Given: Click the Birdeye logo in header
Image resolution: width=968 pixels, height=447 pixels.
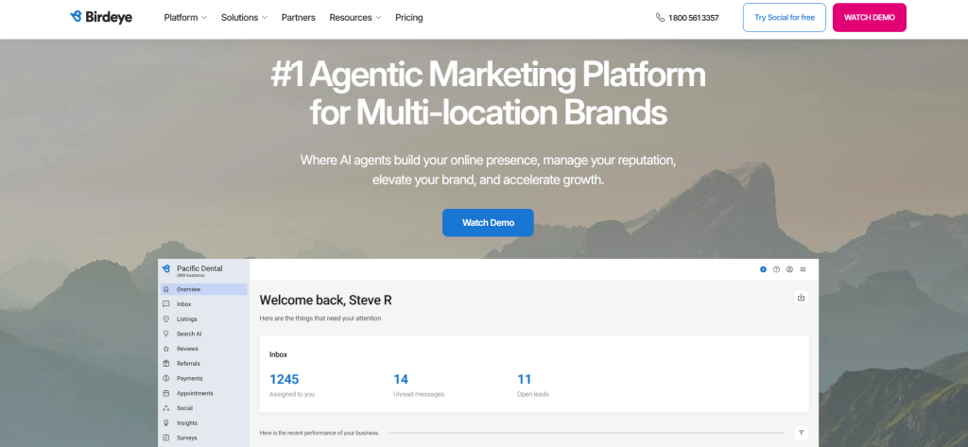Looking at the screenshot, I should pyautogui.click(x=102, y=17).
